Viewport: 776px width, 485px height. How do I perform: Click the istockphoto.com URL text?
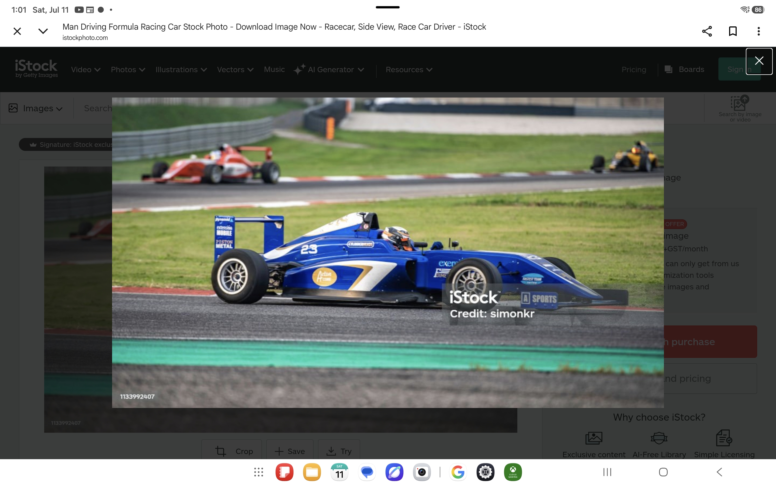[85, 38]
